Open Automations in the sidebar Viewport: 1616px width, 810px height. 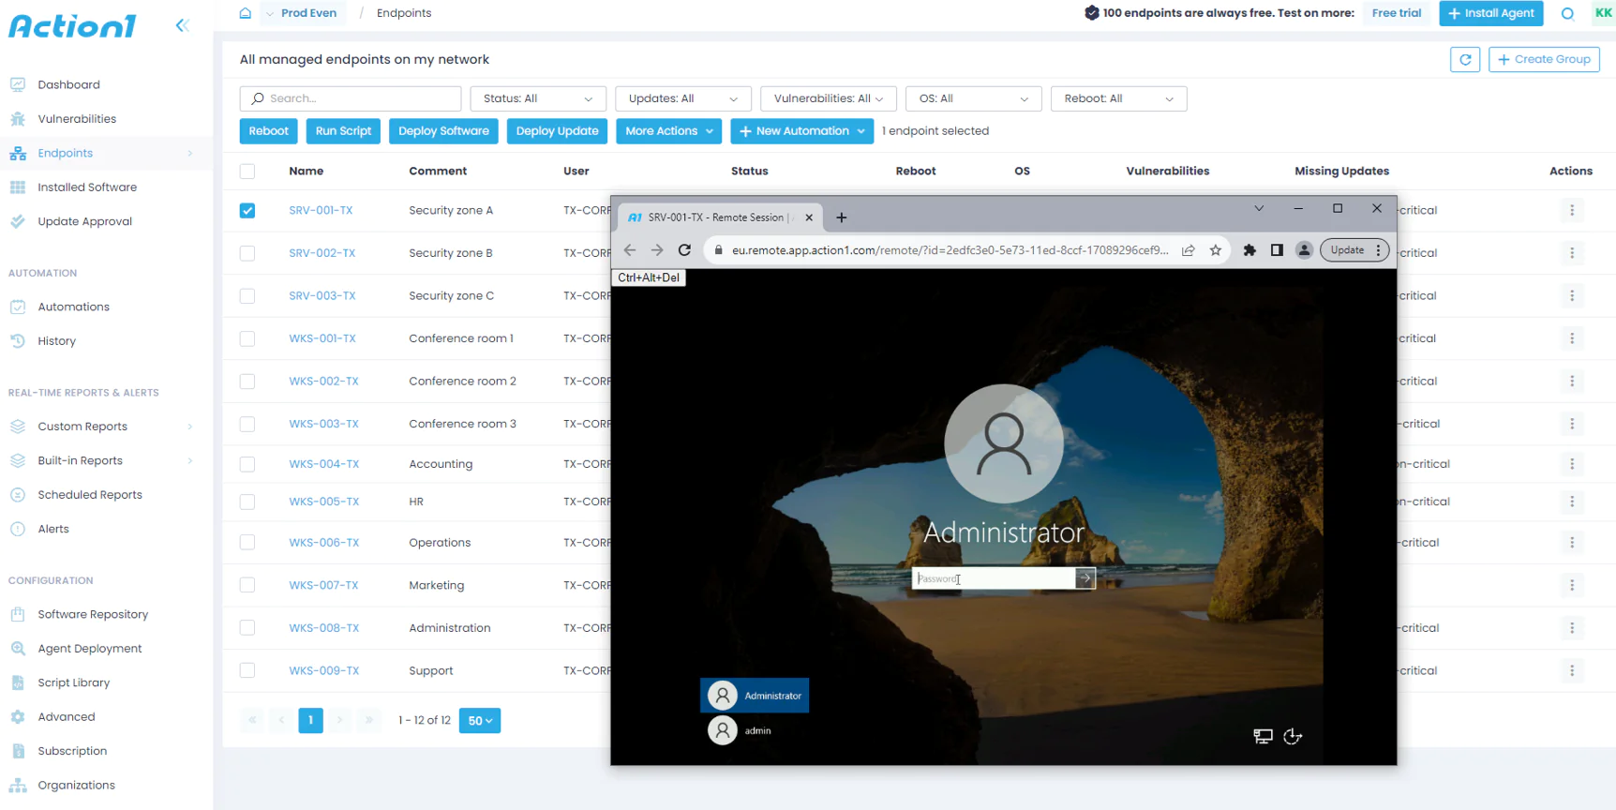[x=73, y=307]
